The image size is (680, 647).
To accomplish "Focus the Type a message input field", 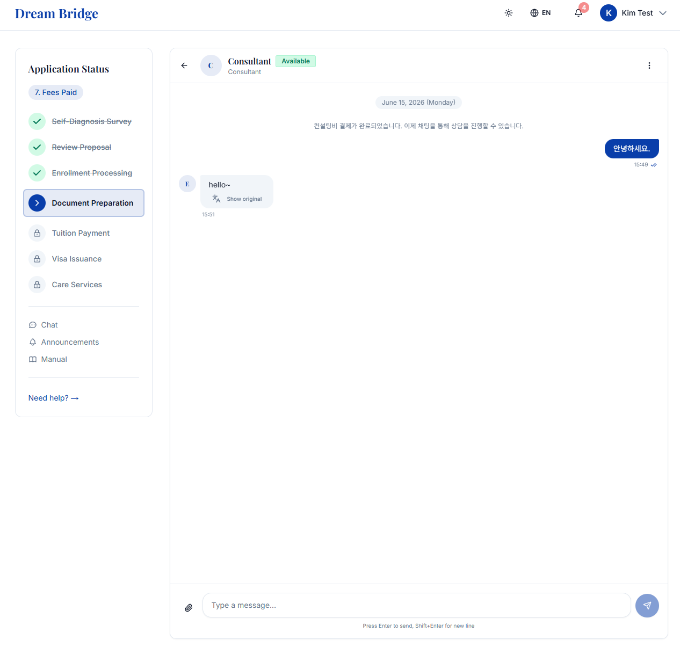I will click(416, 605).
